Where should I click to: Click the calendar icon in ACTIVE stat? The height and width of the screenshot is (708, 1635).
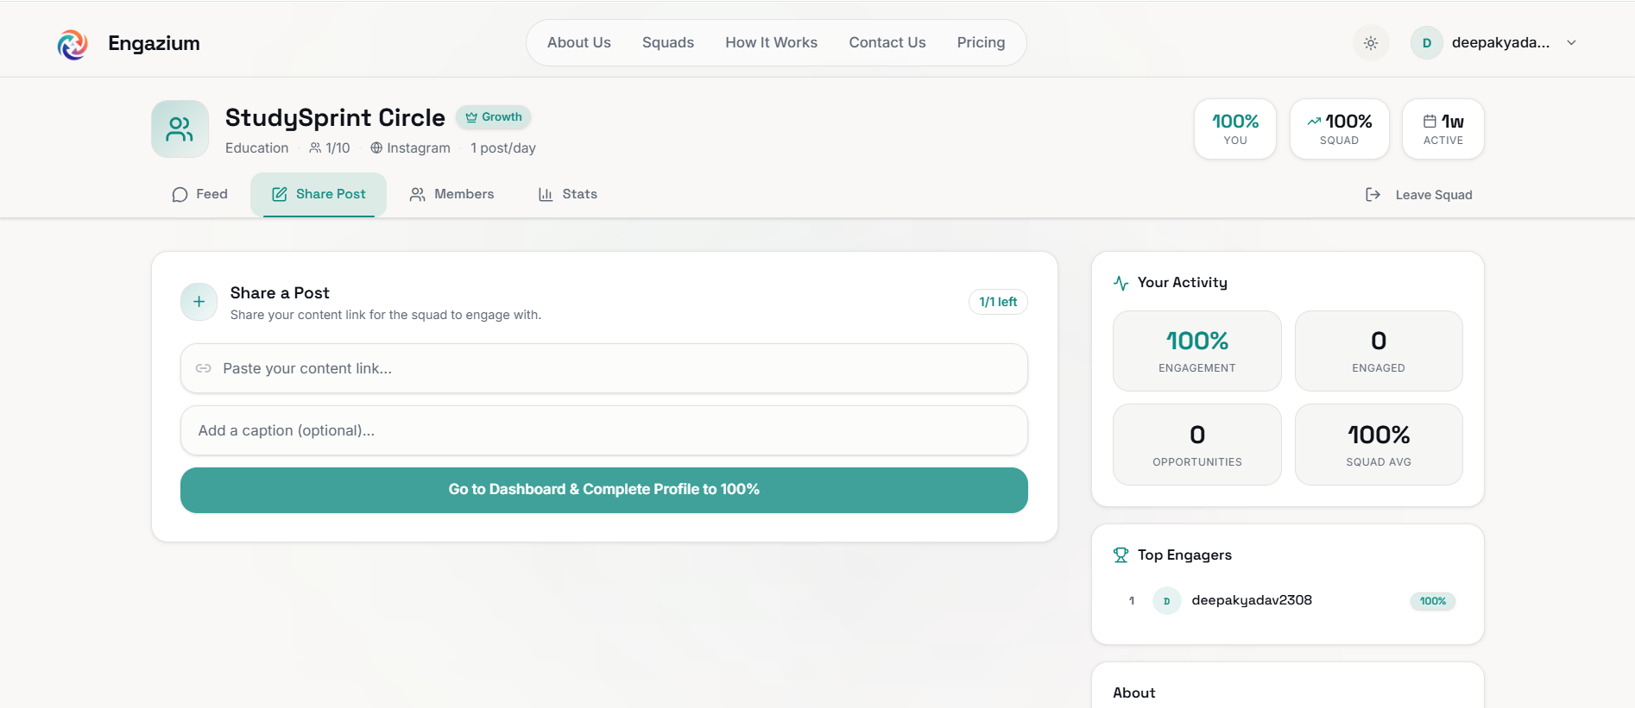pyautogui.click(x=1430, y=122)
